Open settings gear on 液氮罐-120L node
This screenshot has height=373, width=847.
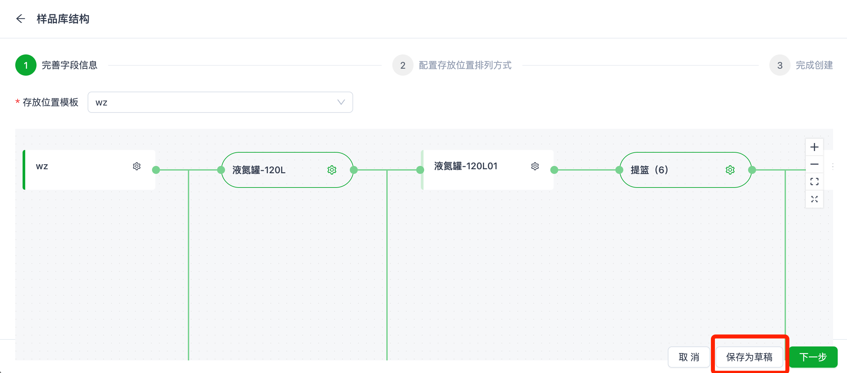(332, 170)
